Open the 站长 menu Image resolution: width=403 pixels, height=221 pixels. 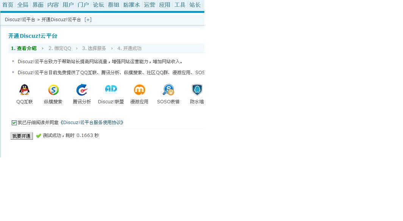coord(195,5)
